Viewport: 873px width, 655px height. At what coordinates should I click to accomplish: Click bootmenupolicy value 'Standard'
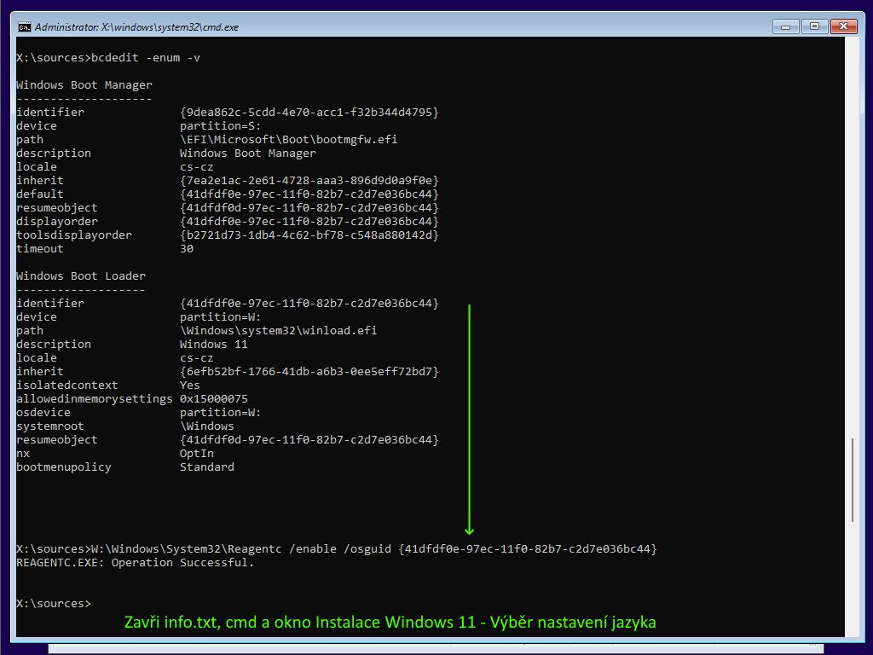pyautogui.click(x=207, y=467)
